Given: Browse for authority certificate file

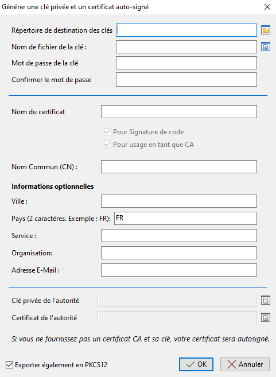Looking at the screenshot, I should tap(266, 318).
